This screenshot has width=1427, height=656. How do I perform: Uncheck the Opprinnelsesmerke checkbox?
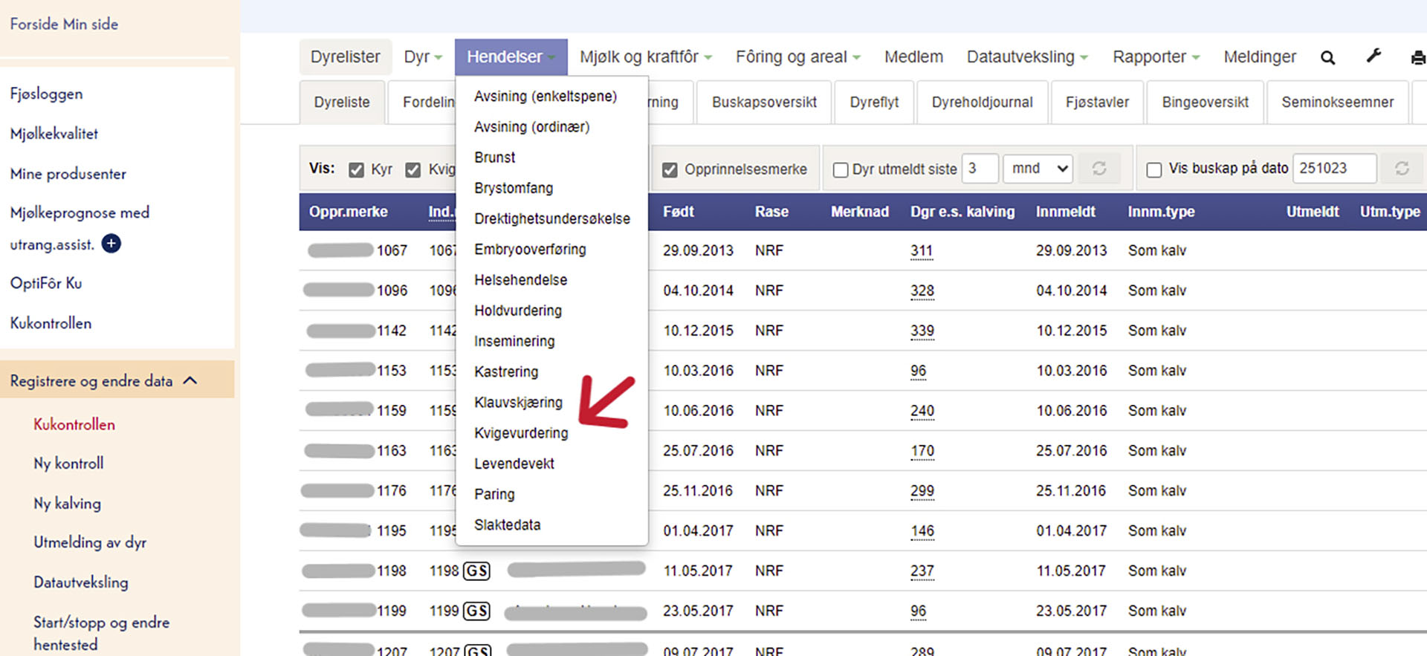coord(670,170)
